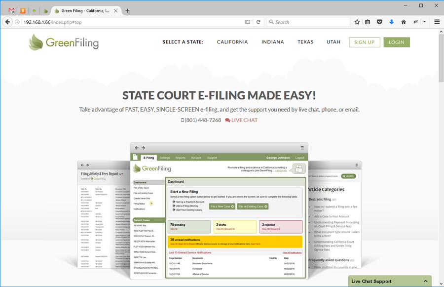
Task: Go to the browser home page
Action: pyautogui.click(x=404, y=22)
